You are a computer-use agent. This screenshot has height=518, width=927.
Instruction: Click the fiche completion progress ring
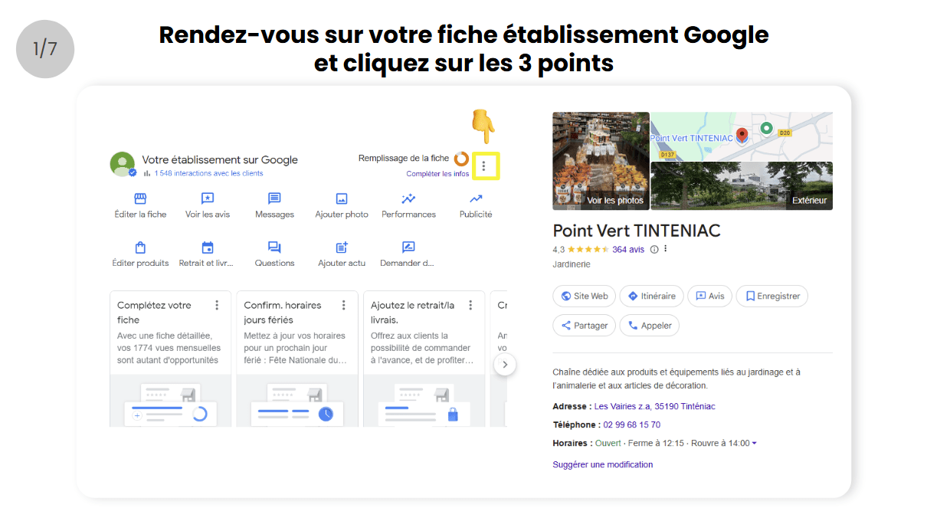coord(461,159)
